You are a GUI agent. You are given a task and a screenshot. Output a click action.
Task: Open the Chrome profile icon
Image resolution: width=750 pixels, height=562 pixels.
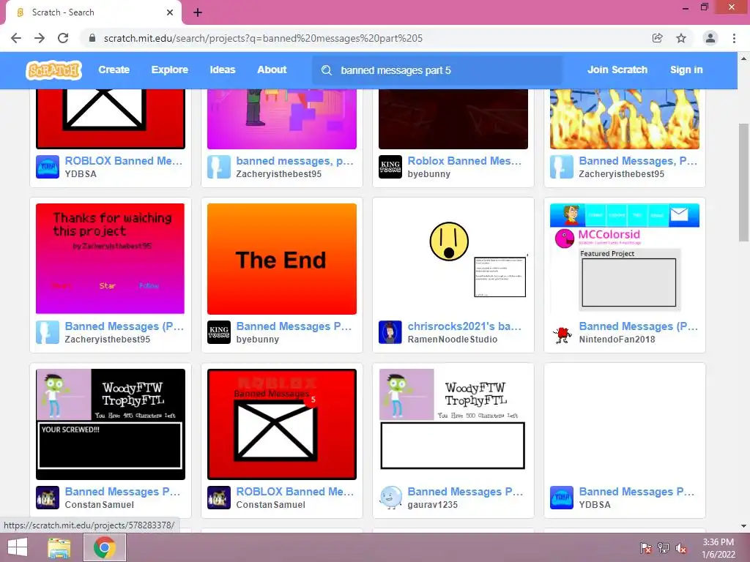click(x=710, y=38)
